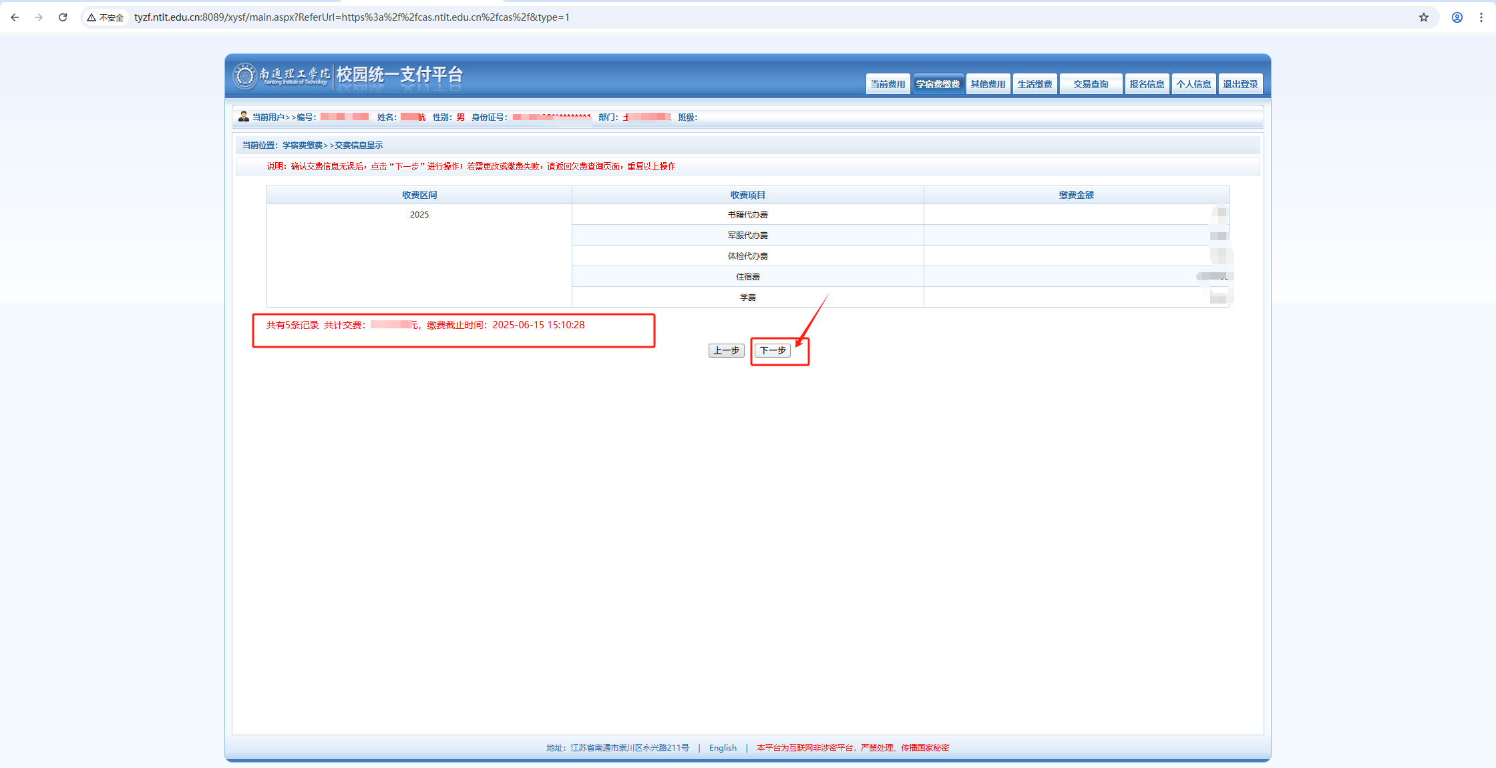
Task: Open the 其他费用 tab
Action: tap(988, 84)
